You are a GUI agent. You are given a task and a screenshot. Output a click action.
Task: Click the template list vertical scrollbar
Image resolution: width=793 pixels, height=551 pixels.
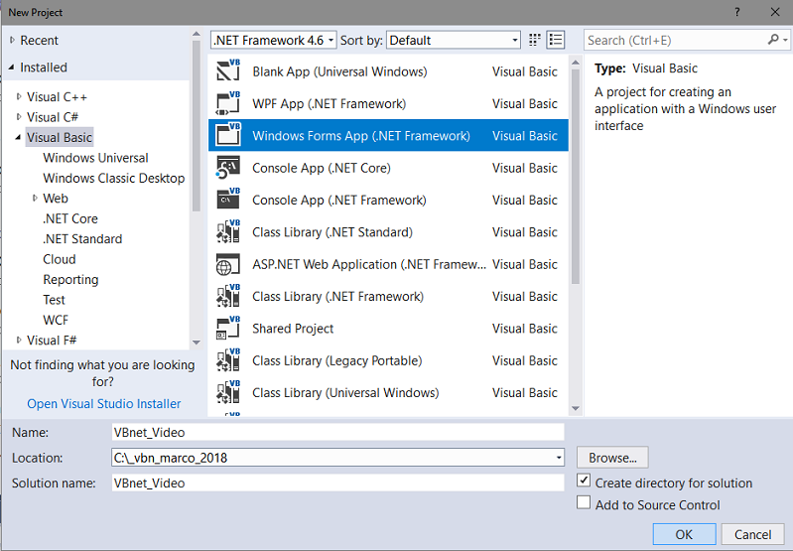[576, 177]
